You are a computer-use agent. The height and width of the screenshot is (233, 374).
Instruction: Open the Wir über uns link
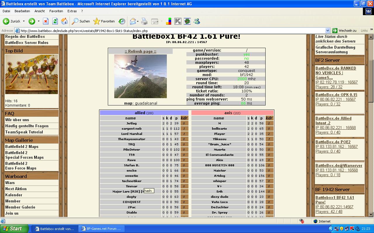tap(17, 120)
